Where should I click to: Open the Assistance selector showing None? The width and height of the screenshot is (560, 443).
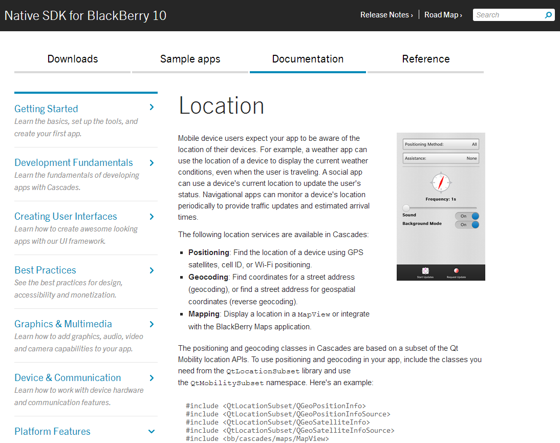pyautogui.click(x=441, y=158)
